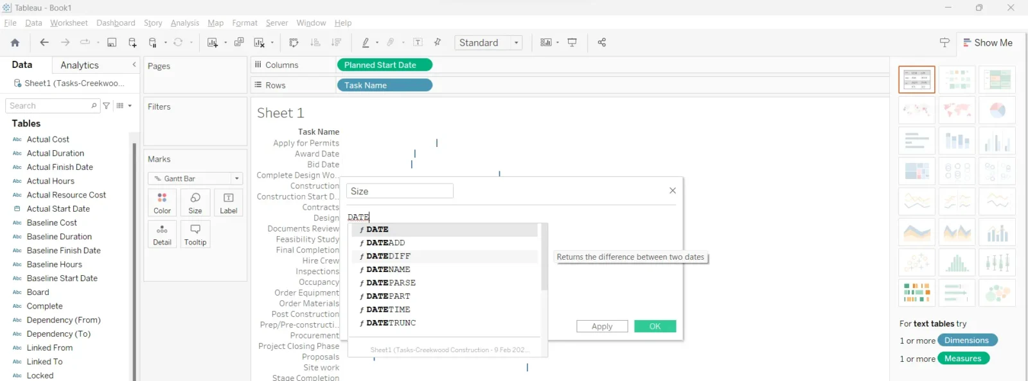
Task: Select the Actual Start Date field
Action: tap(58, 209)
